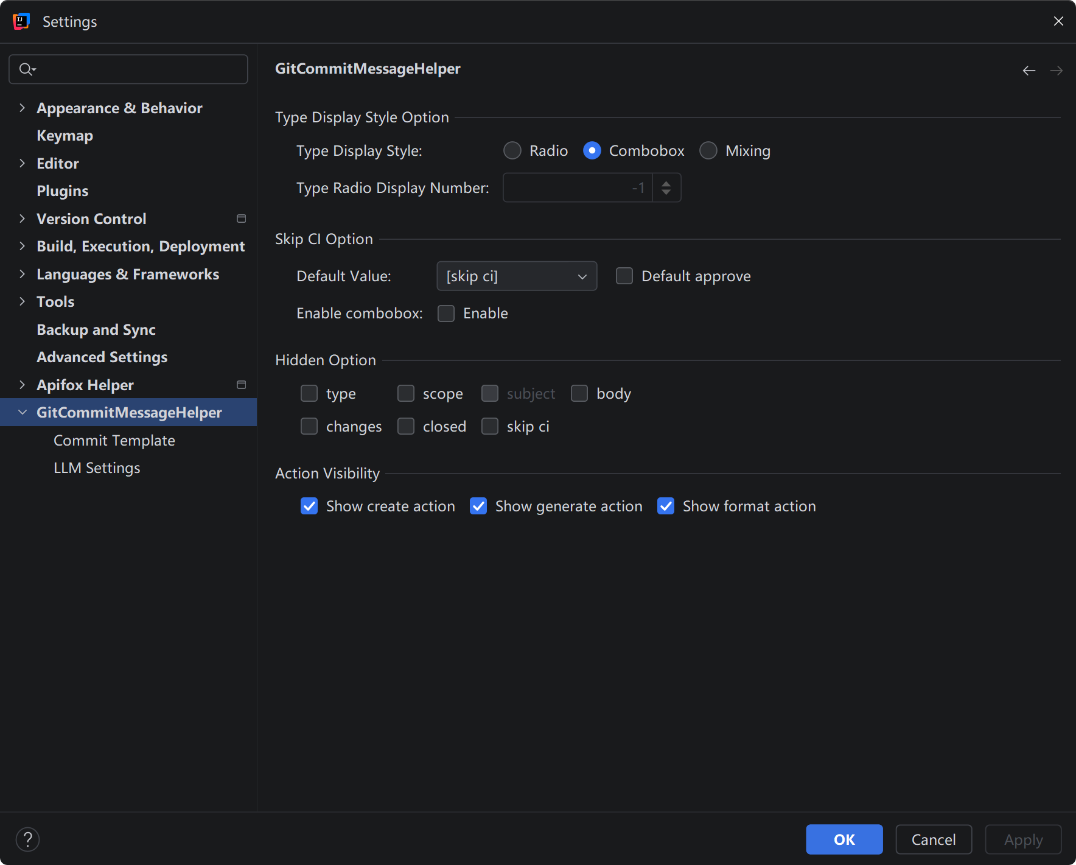Expand Build, Execution, Deployment chevron
1076x865 pixels.
[x=23, y=246]
